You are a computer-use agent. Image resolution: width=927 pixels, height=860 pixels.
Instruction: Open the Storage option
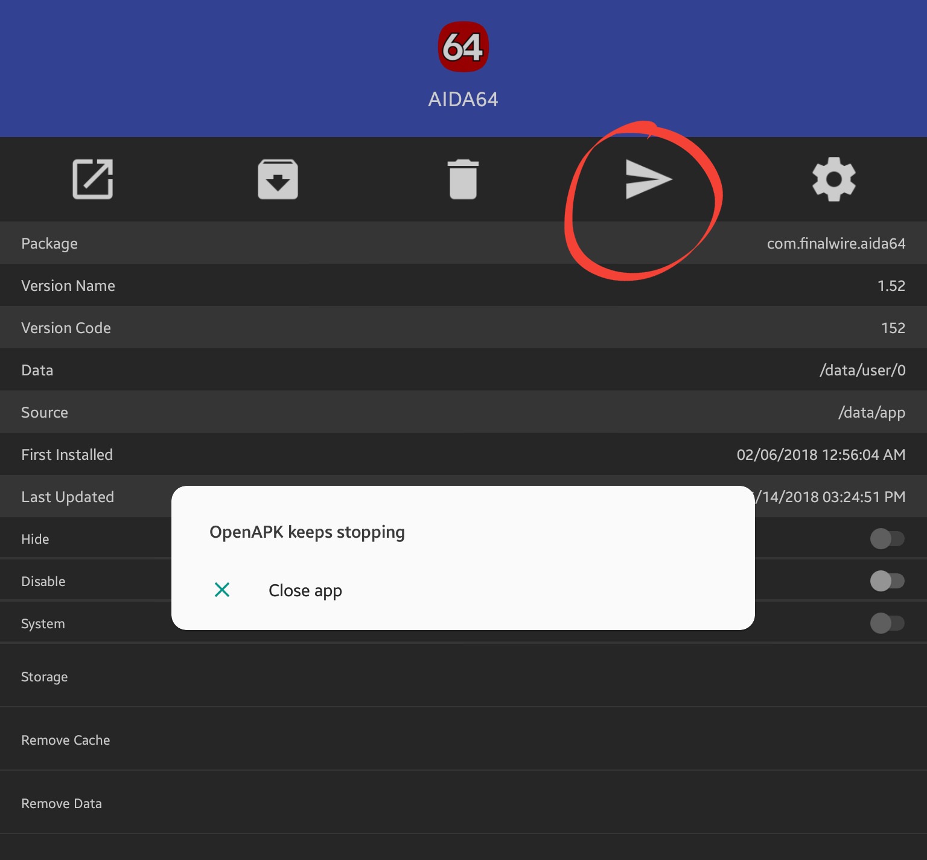[463, 676]
